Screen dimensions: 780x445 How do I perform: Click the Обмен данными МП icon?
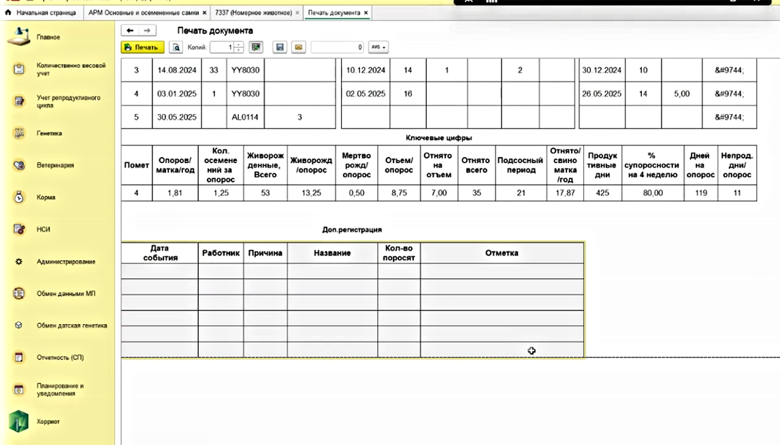(19, 293)
